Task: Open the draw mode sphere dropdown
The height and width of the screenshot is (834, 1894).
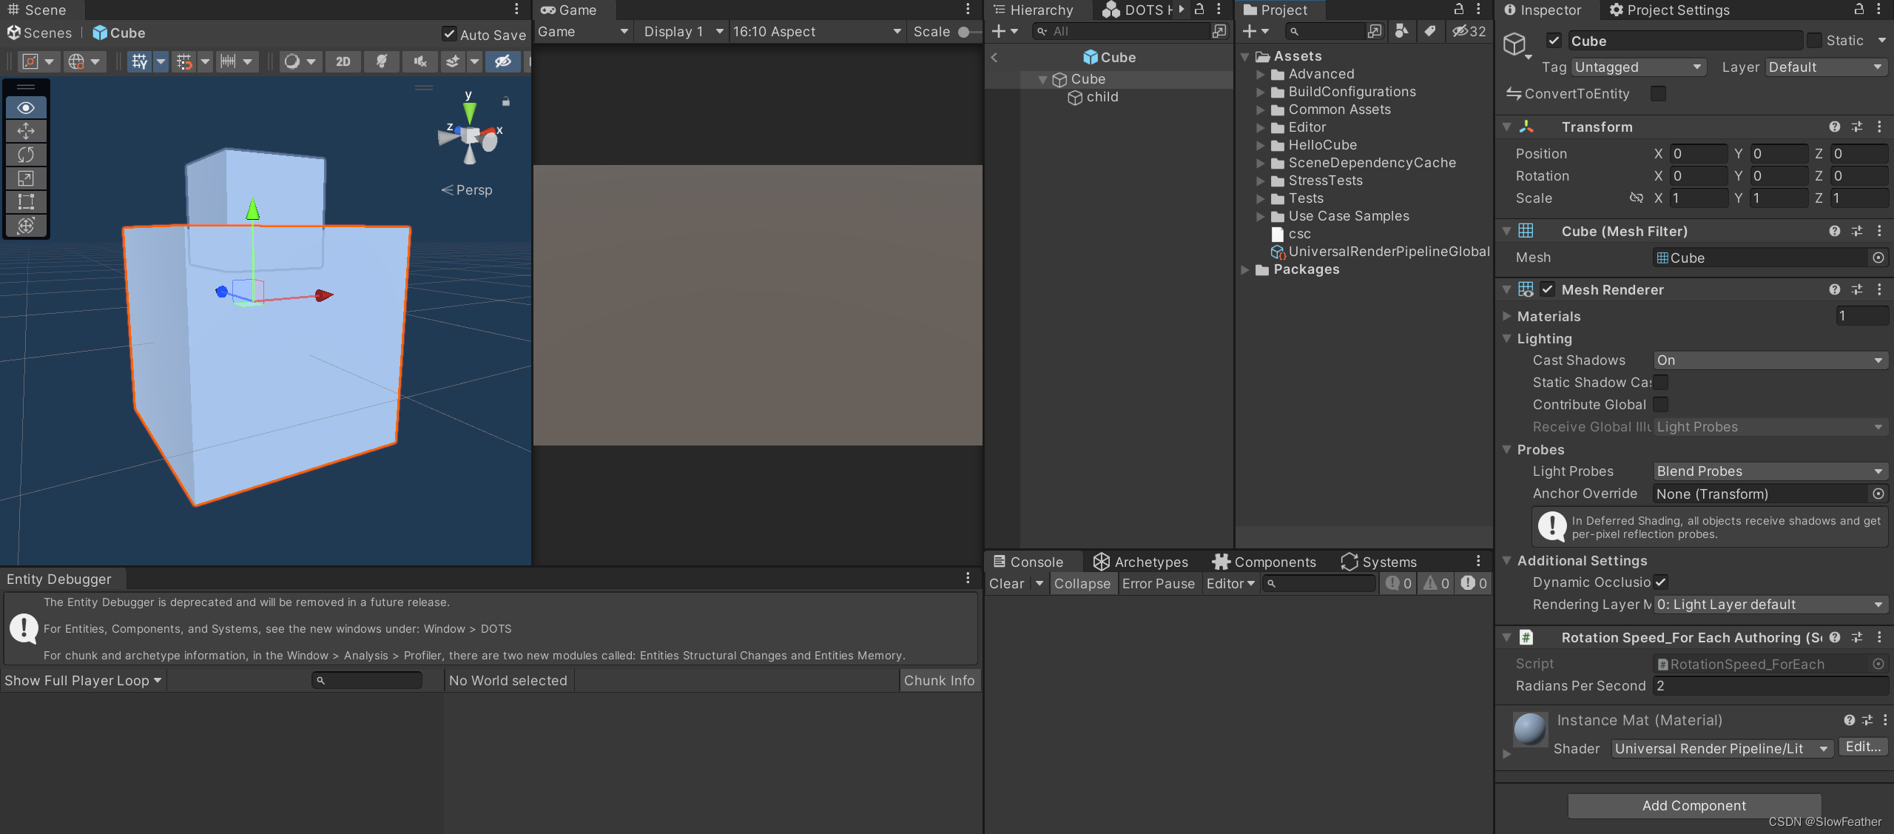Action: point(300,61)
